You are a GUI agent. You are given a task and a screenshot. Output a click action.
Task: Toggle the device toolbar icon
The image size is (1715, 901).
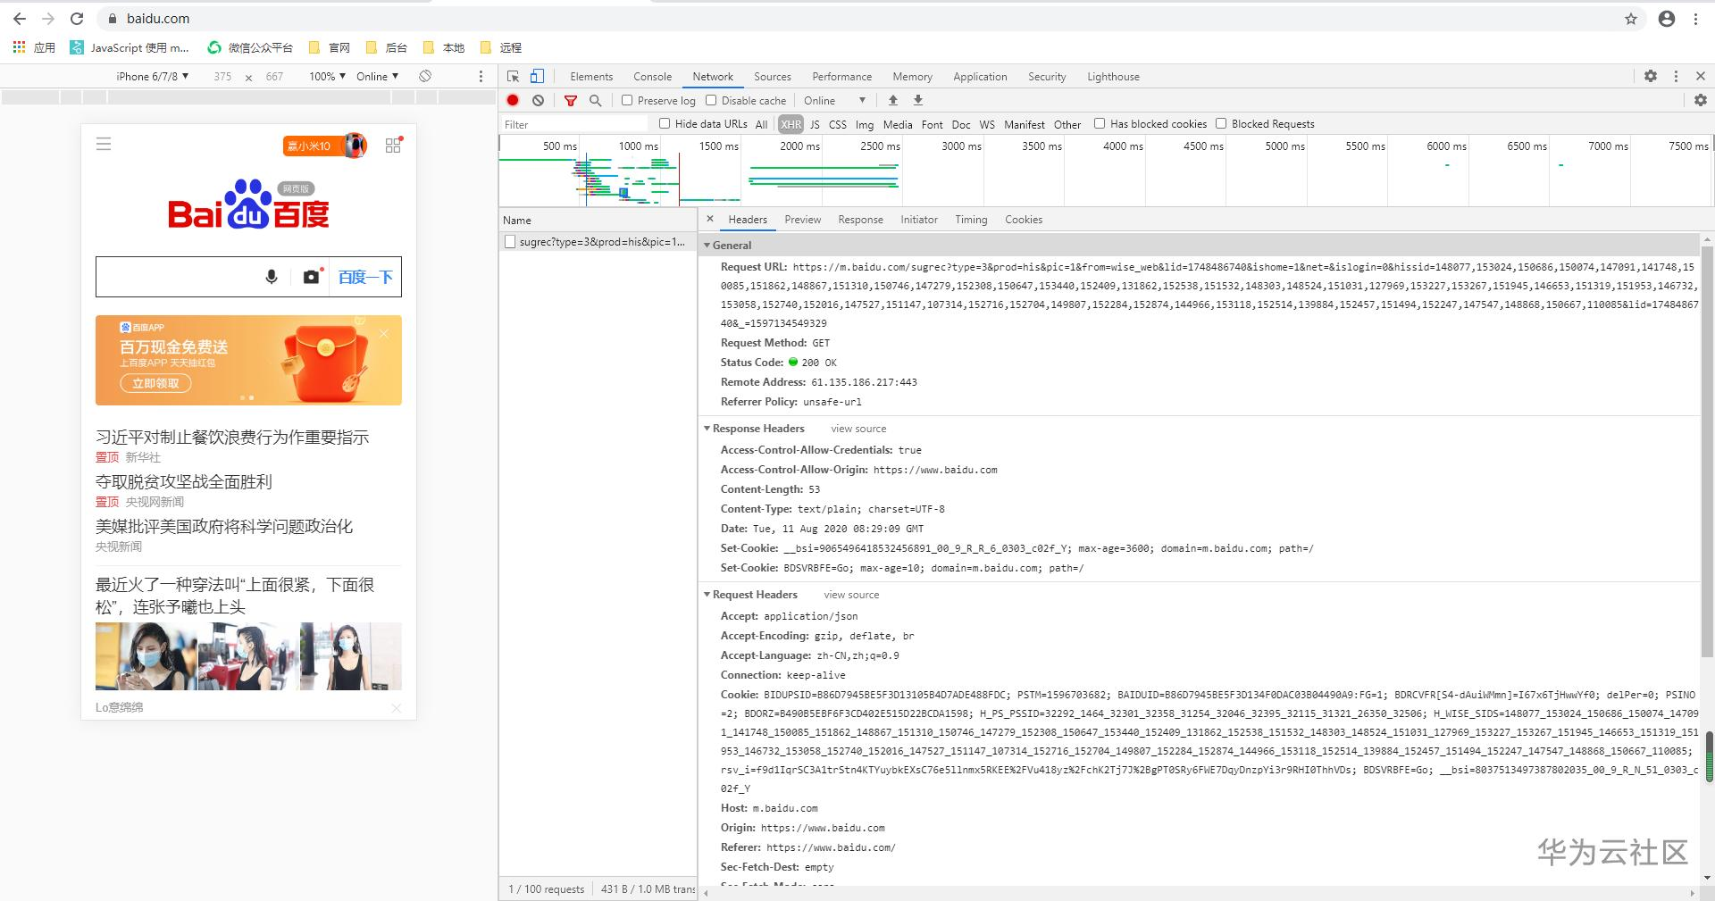coord(537,77)
